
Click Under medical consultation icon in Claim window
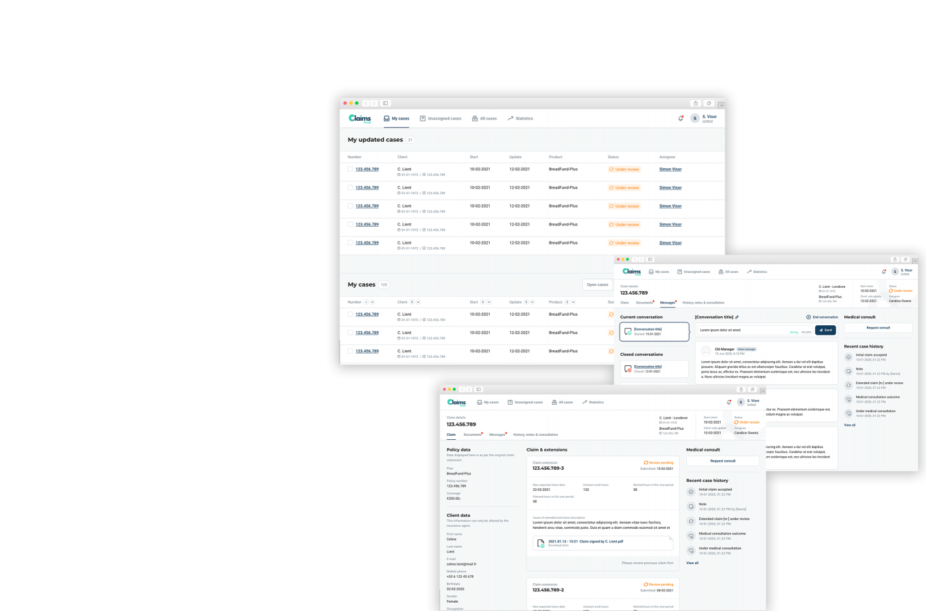[x=691, y=551]
